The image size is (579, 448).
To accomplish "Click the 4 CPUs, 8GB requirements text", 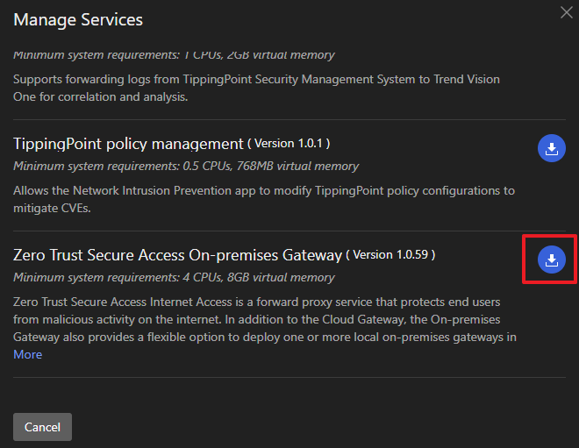I will tap(174, 277).
